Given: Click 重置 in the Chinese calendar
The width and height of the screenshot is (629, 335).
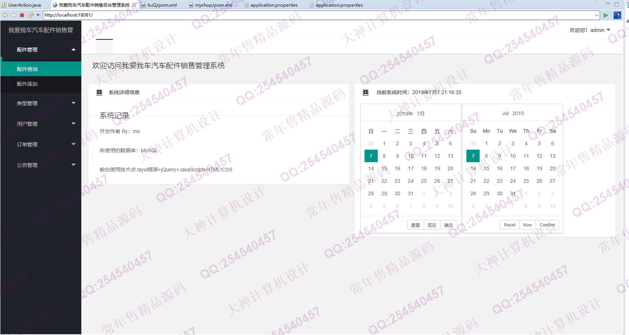Looking at the screenshot, I should (415, 225).
